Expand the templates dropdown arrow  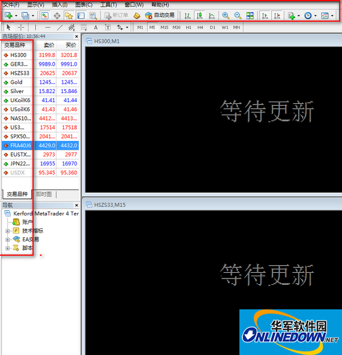[x=332, y=15]
